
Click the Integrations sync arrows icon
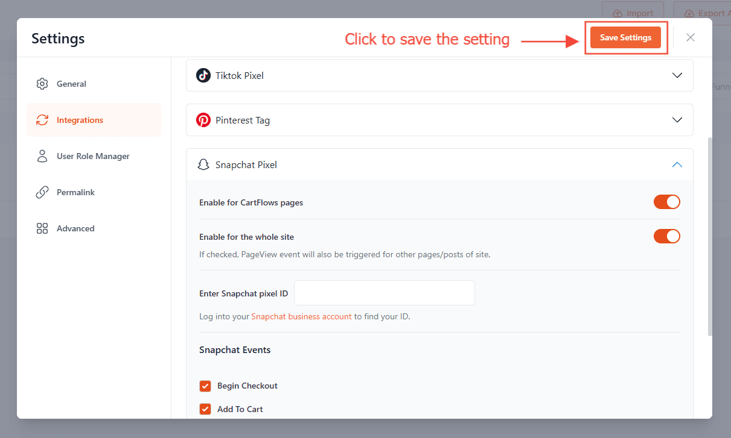pos(42,120)
